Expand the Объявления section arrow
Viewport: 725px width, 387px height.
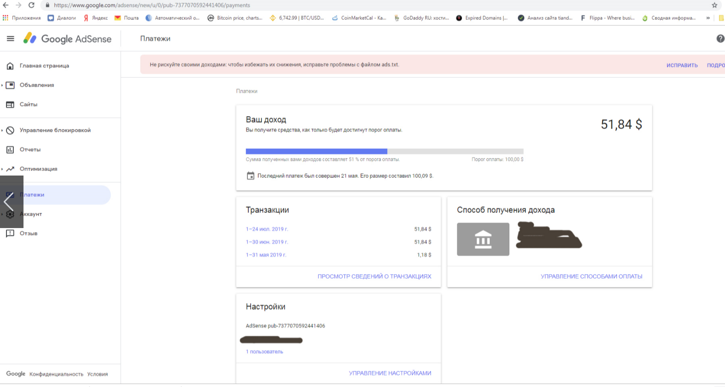click(x=2, y=85)
